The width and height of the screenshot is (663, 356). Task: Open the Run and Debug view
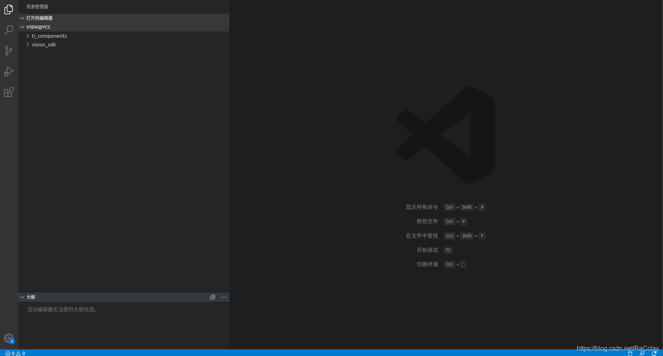point(9,71)
